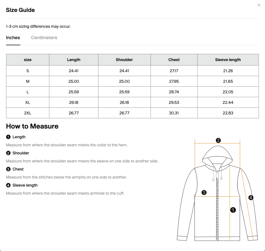This screenshot has width=265, height=251.
Task: Click the How to Measure heading
Action: [x=32, y=126]
